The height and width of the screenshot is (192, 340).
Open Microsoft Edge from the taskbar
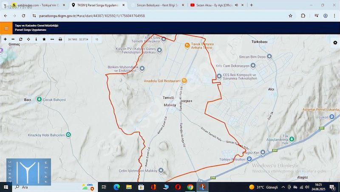click(x=116, y=187)
